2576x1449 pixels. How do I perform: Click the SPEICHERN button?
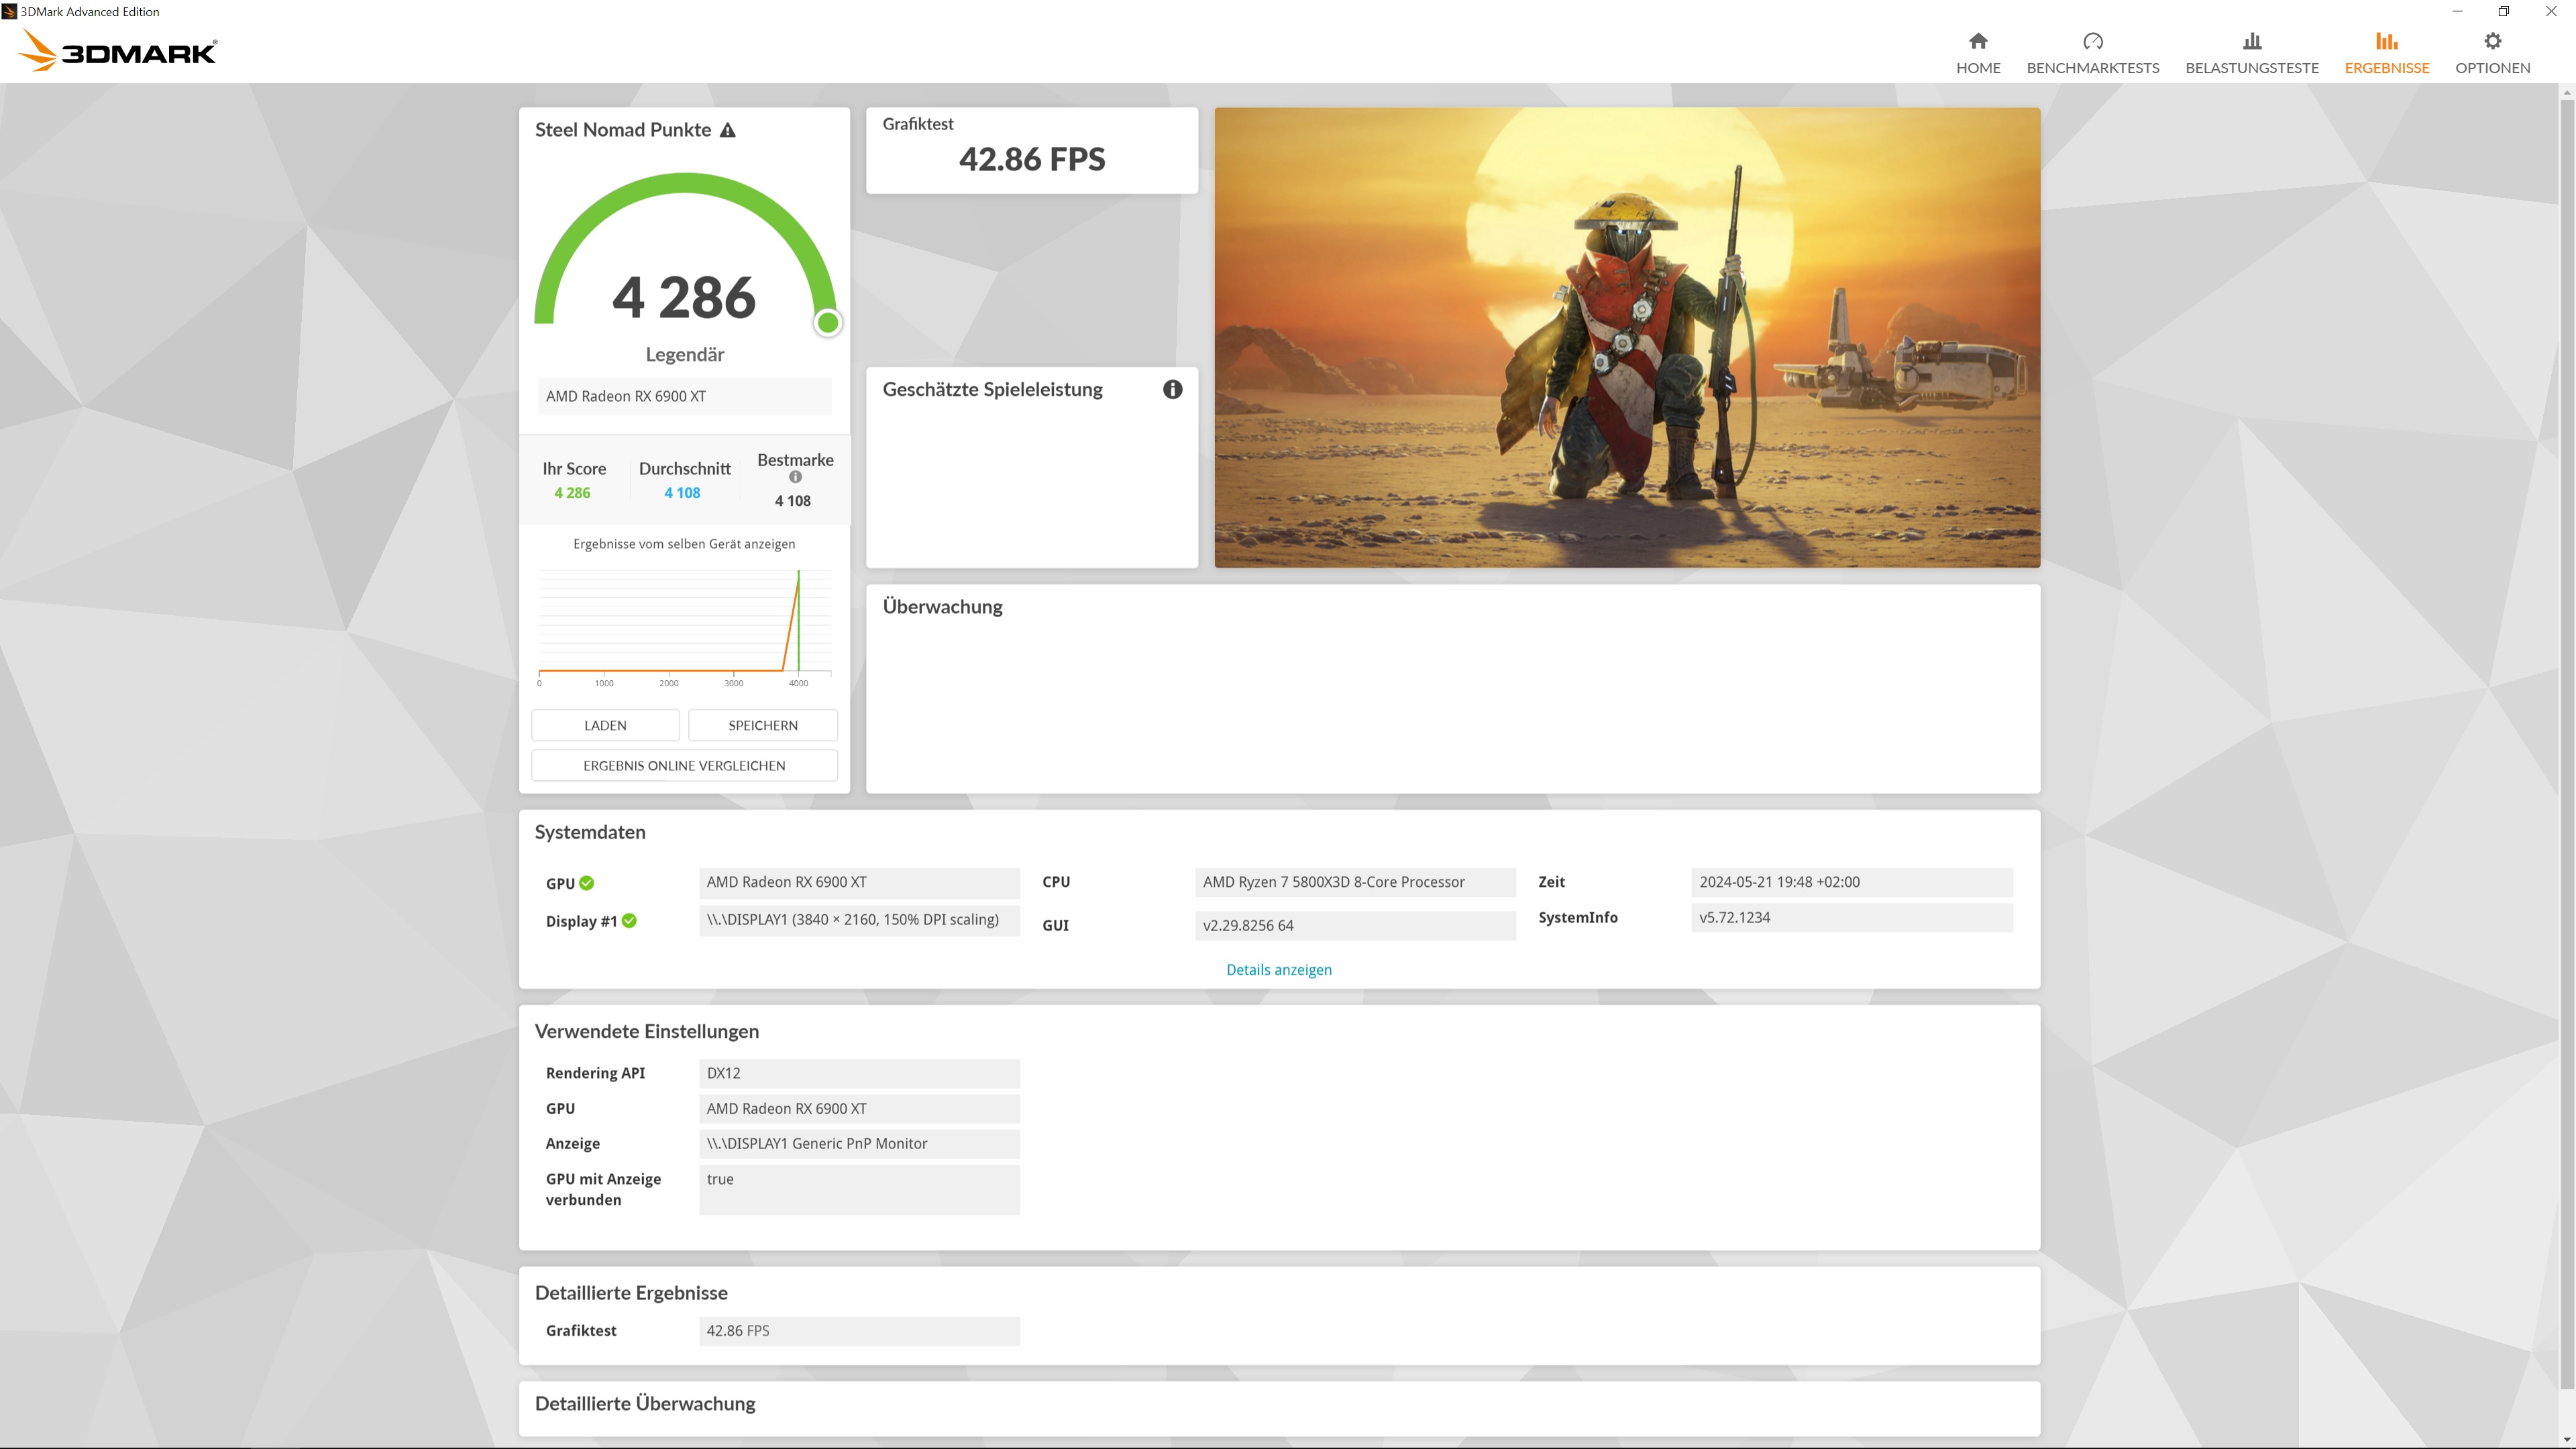click(x=762, y=725)
